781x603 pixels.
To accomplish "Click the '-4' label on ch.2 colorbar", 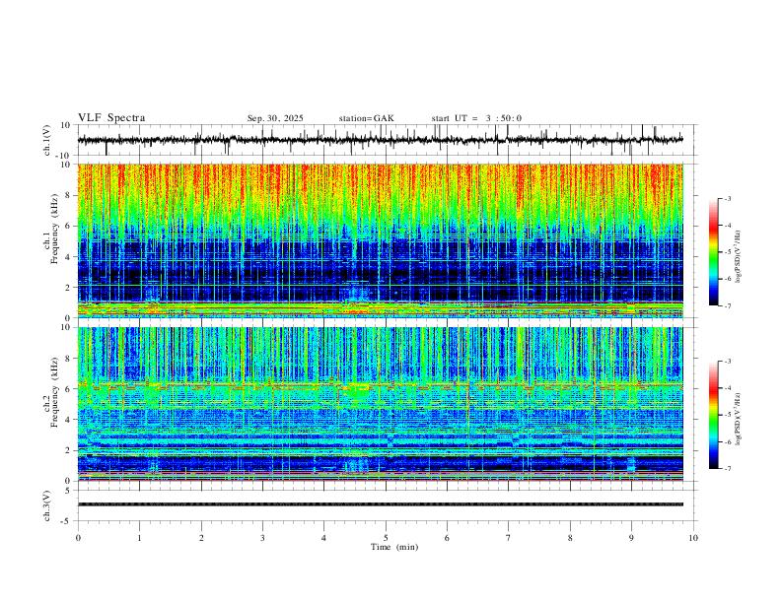I will [x=727, y=388].
